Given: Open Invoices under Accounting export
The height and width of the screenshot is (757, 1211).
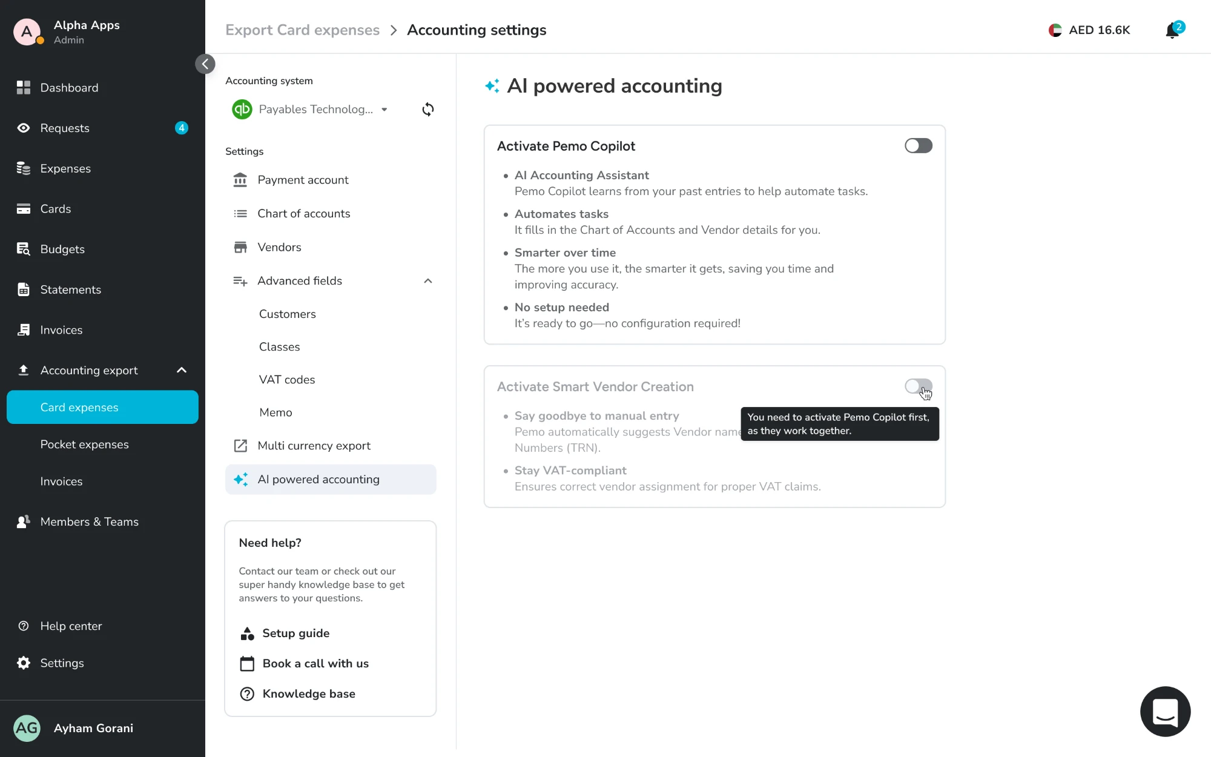Looking at the screenshot, I should pyautogui.click(x=62, y=481).
